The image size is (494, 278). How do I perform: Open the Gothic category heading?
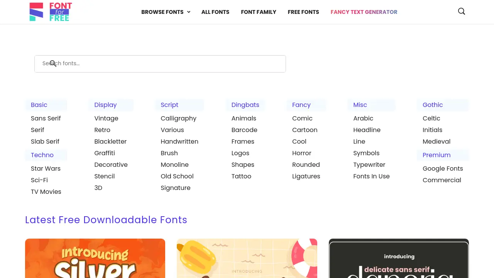[x=433, y=105]
